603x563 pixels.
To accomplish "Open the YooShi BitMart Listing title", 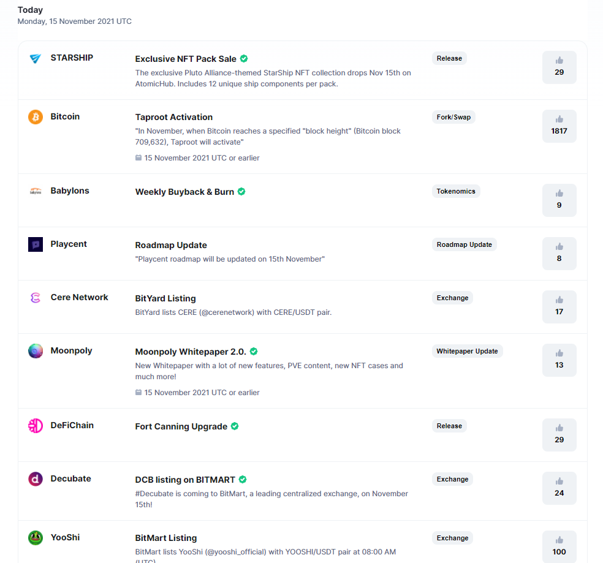I will pos(166,538).
